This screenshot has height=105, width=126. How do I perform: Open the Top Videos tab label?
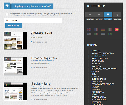[90, 19]
